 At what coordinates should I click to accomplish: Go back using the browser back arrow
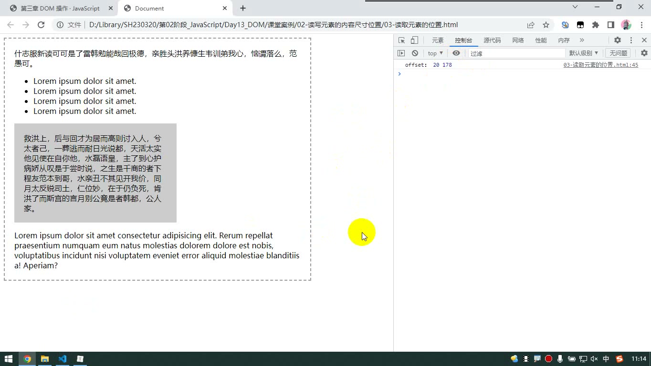[x=10, y=25]
